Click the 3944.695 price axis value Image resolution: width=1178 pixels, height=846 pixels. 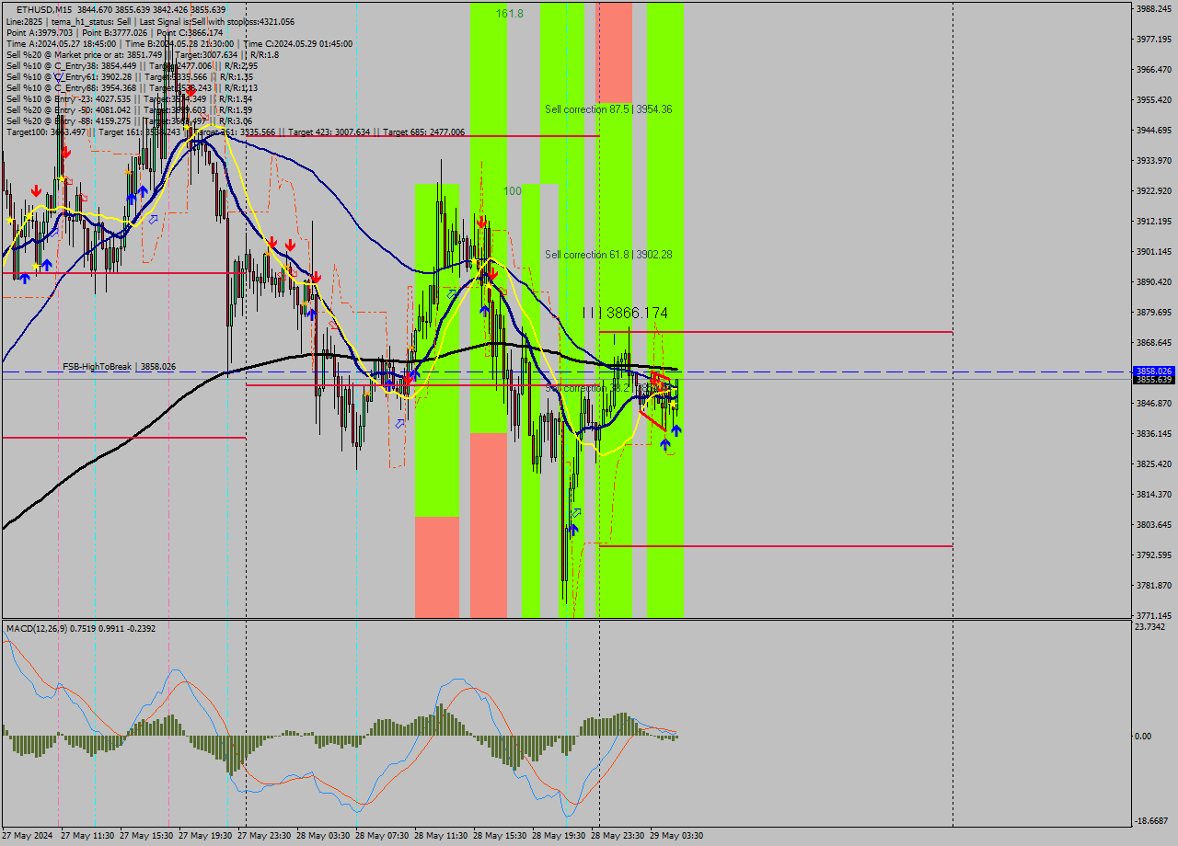(1153, 130)
